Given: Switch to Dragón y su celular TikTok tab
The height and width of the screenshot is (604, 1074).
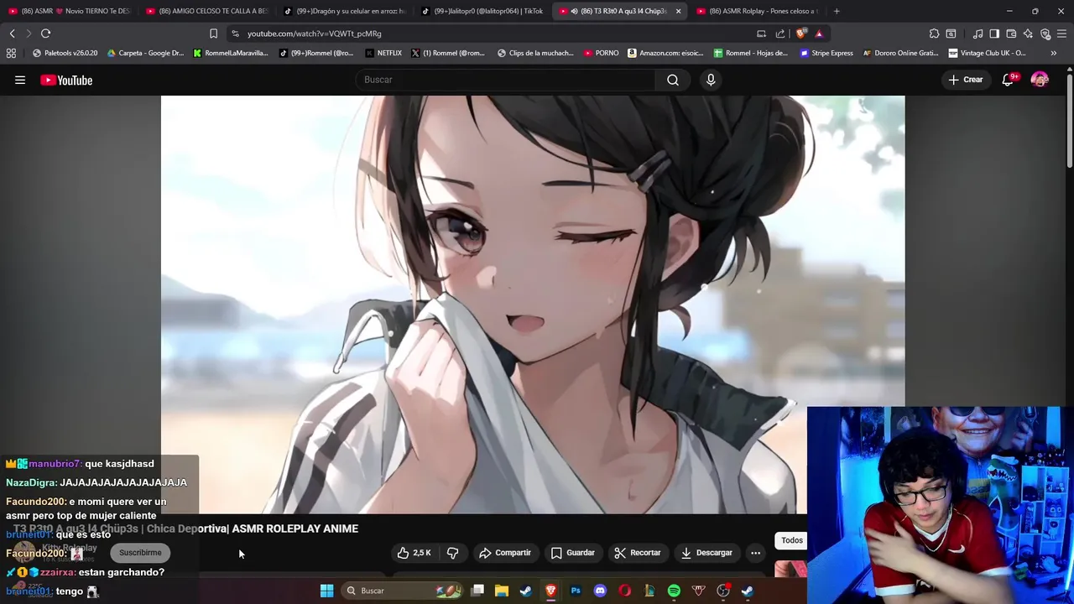Looking at the screenshot, I should [x=344, y=11].
